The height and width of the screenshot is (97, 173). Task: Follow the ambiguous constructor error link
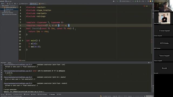click(x=18, y=71)
